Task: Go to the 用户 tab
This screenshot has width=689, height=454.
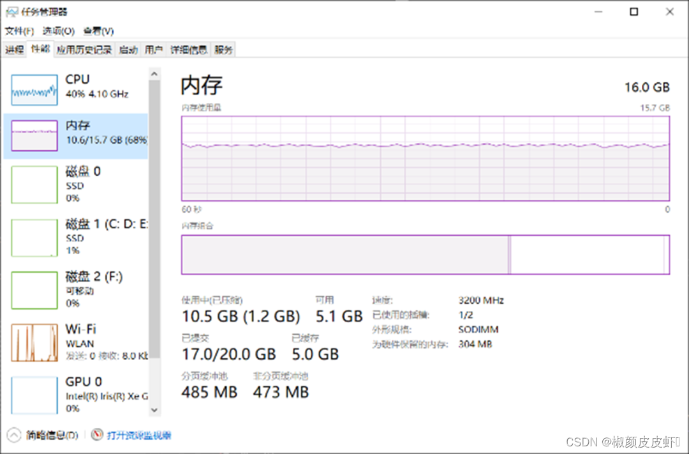Action: click(154, 50)
